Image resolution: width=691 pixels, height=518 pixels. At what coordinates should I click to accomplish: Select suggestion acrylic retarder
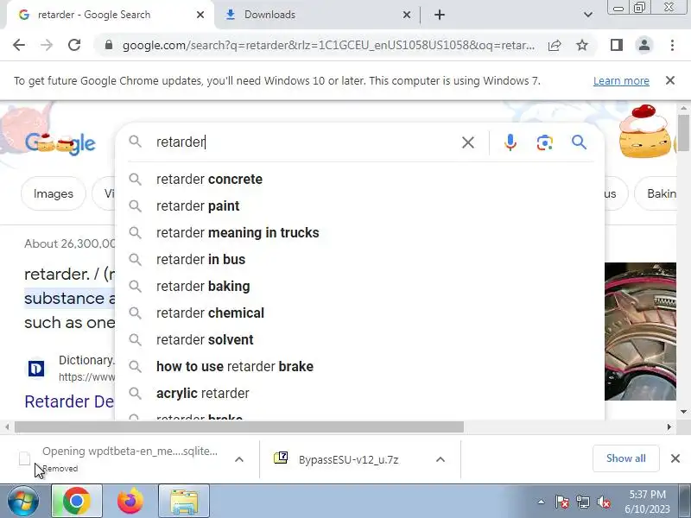click(359, 394)
